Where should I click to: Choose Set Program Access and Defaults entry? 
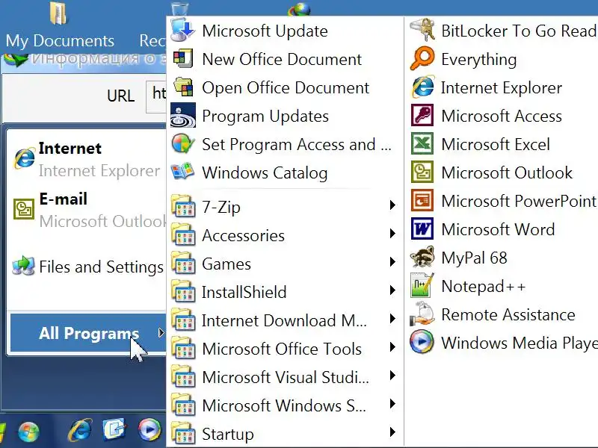tap(296, 144)
